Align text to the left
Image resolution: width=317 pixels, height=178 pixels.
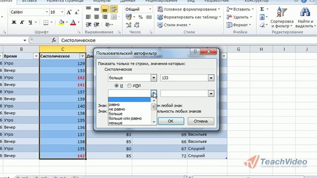pos(88,17)
